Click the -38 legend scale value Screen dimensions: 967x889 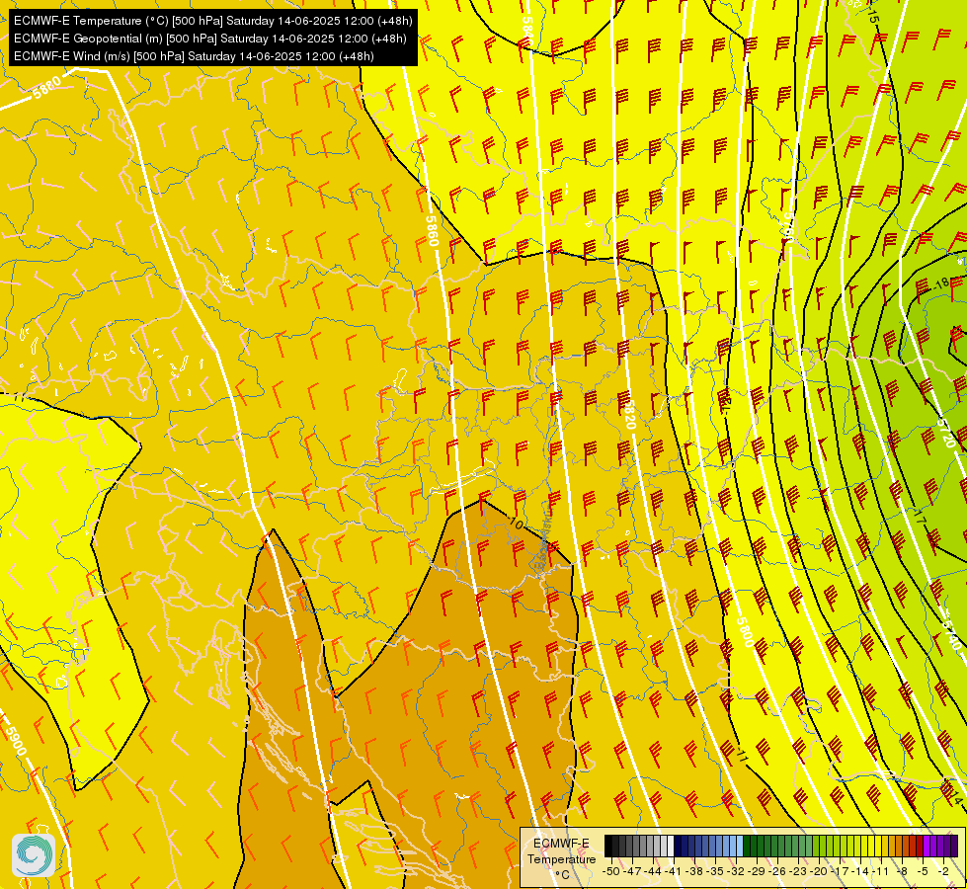click(693, 871)
